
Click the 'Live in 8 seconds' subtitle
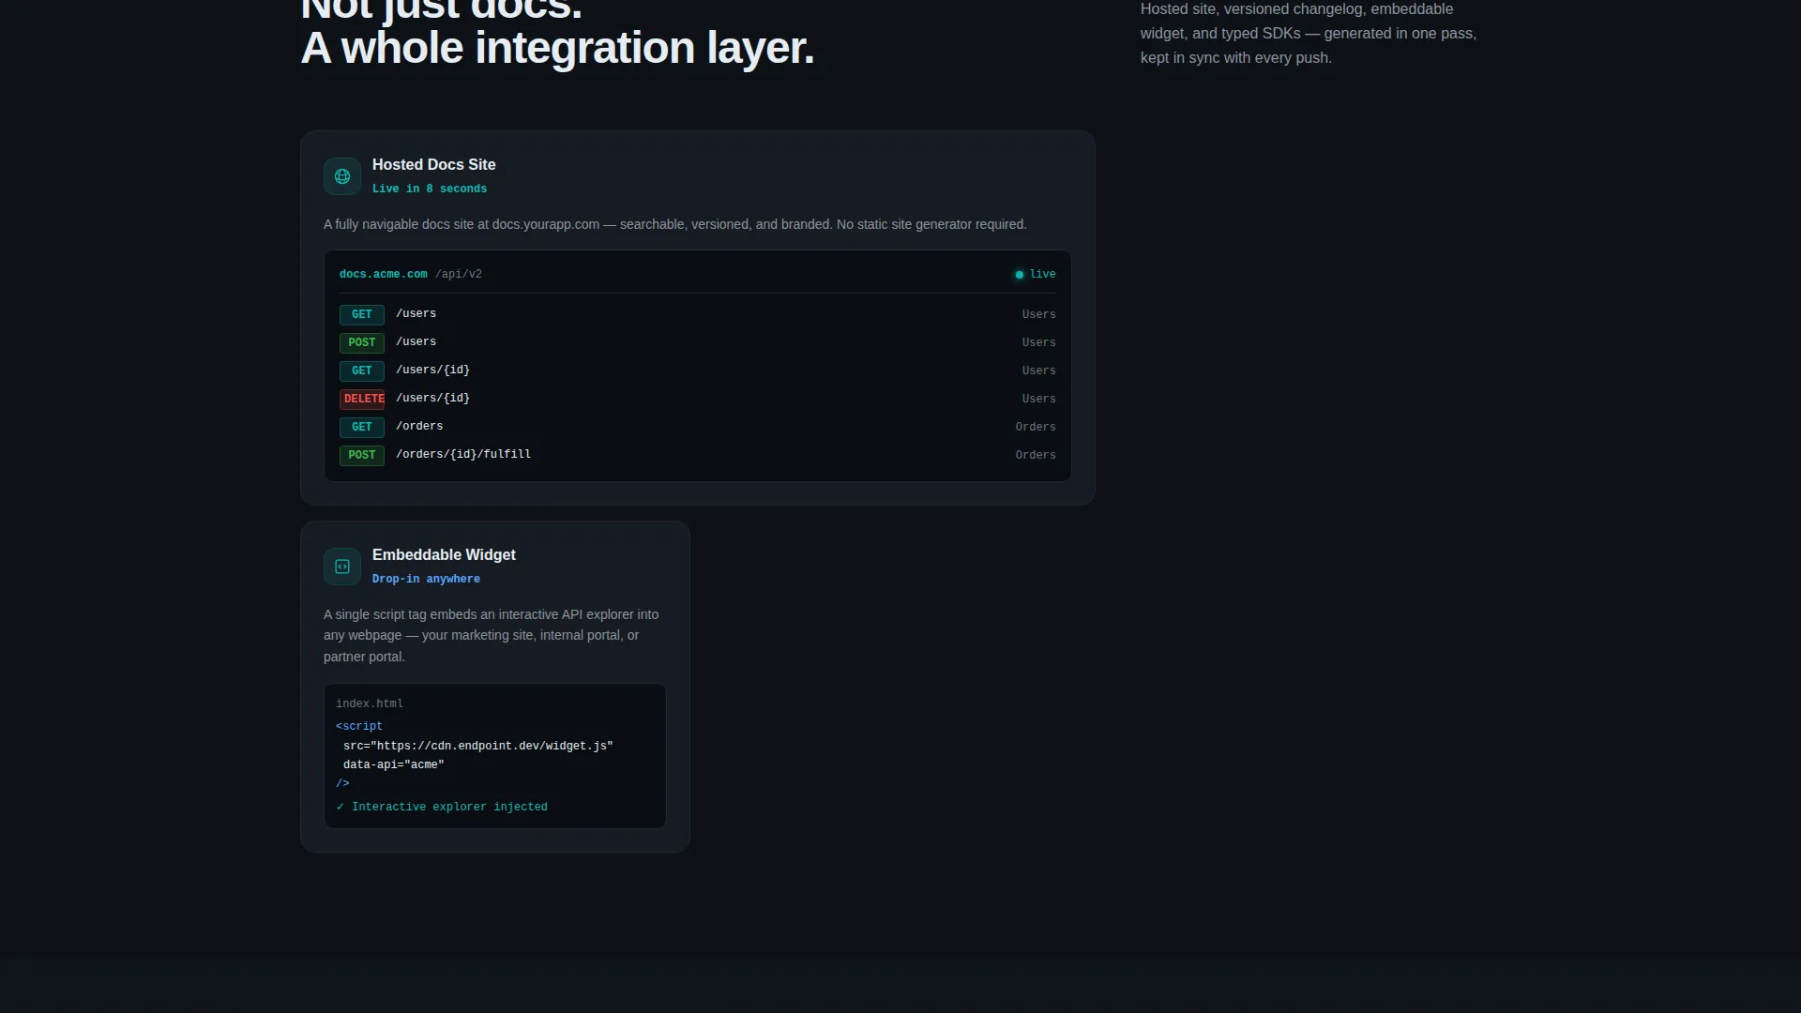[430, 189]
